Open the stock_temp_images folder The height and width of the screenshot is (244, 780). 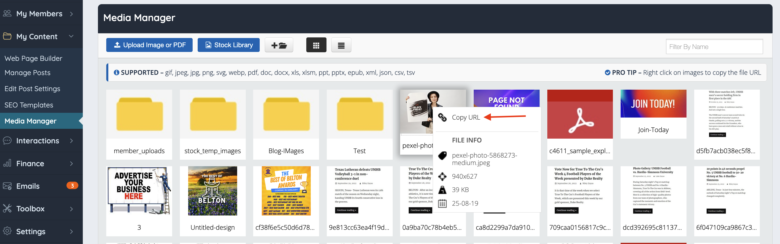coord(213,124)
